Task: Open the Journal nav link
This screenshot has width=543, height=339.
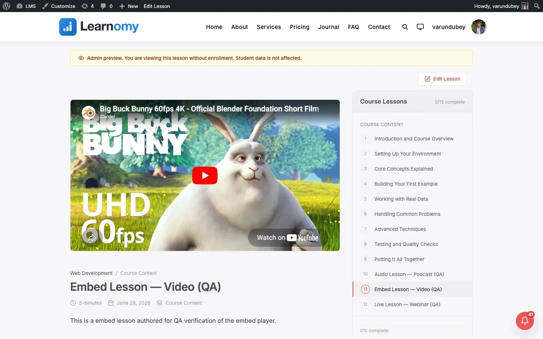Action: [x=328, y=27]
